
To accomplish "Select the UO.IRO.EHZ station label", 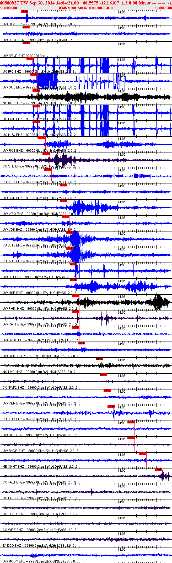I will point(38,72).
